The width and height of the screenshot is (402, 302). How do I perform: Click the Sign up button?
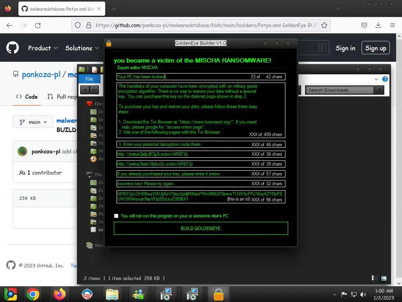376,48
